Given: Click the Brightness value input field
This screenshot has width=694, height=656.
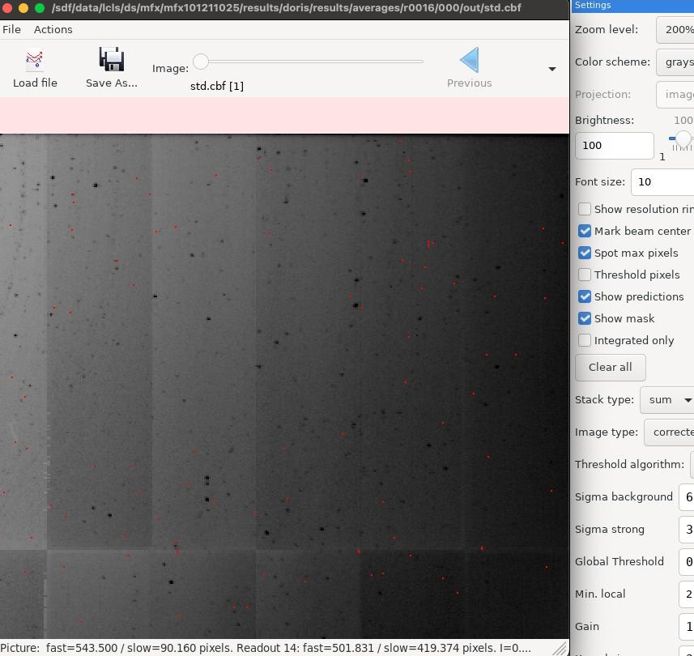Looking at the screenshot, I should pyautogui.click(x=614, y=146).
